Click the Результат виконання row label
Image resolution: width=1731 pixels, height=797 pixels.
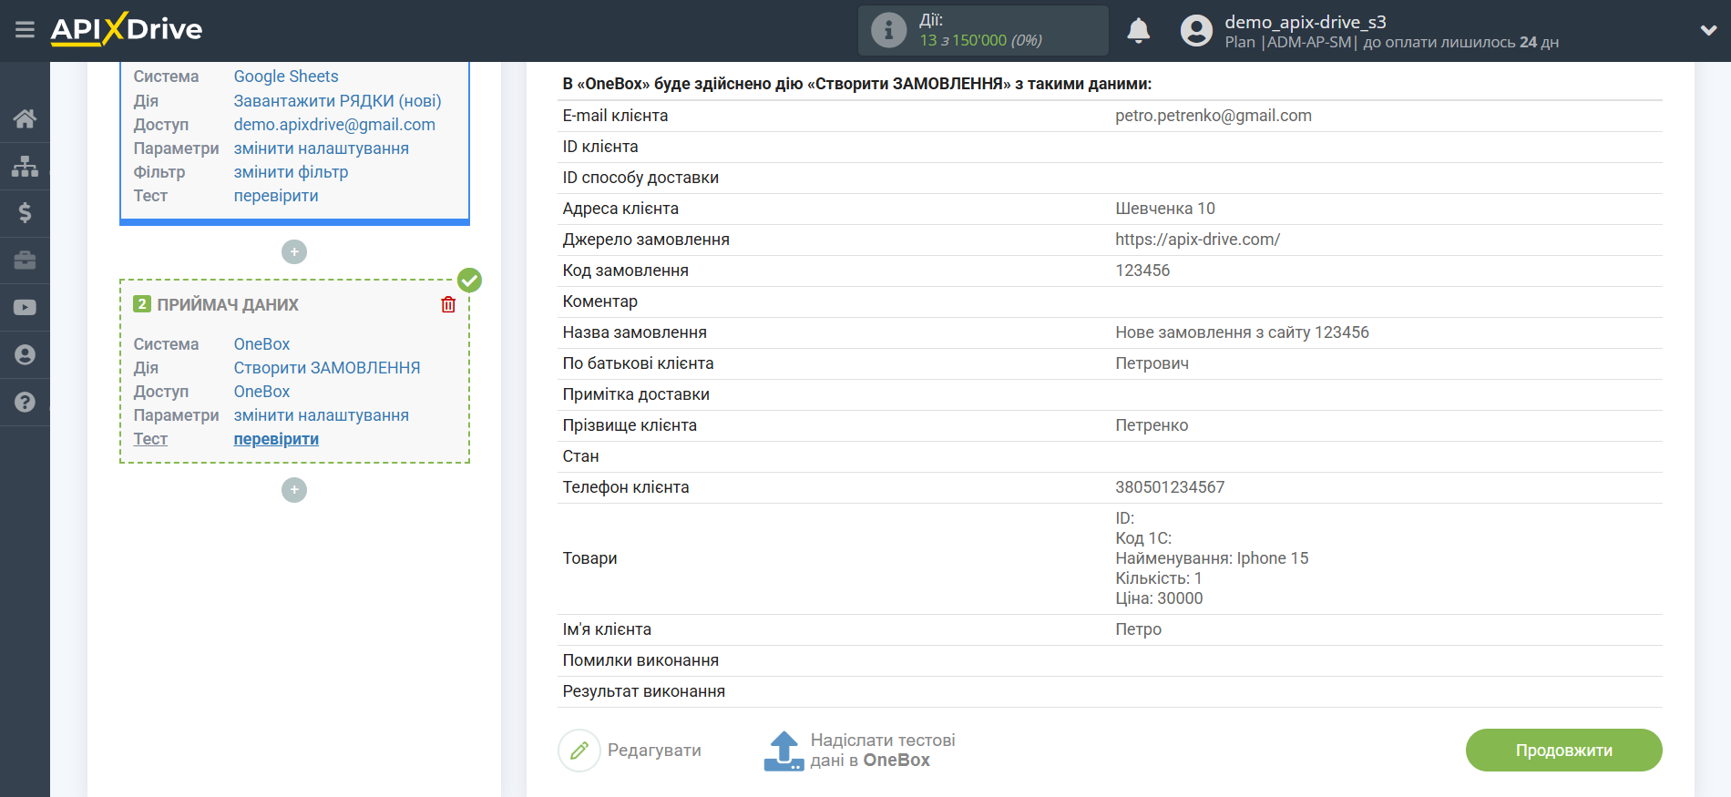643,691
